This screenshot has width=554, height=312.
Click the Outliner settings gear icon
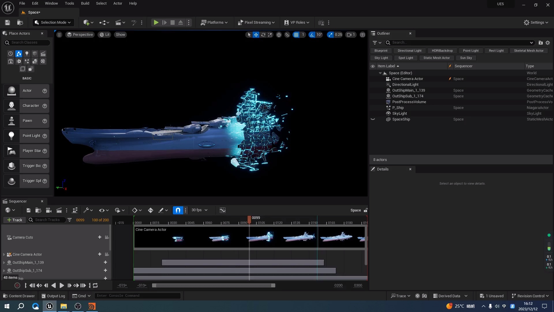548,42
